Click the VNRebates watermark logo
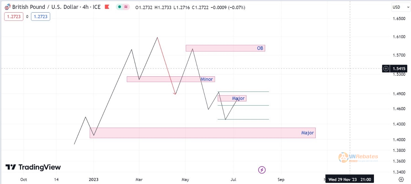Screen dimensions: 411x184 pyautogui.click(x=358, y=157)
